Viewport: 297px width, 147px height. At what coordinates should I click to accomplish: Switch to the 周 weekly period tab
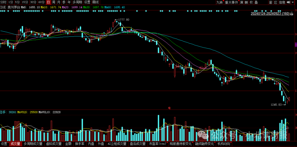coord(53,2)
